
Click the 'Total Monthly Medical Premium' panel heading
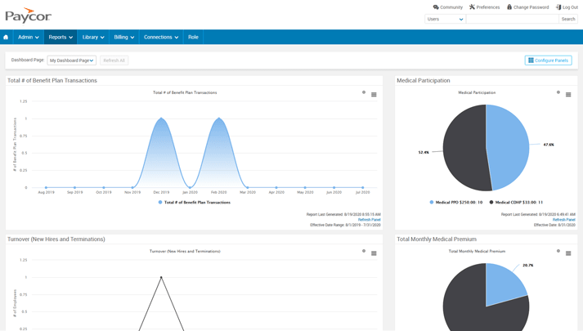tap(437, 239)
